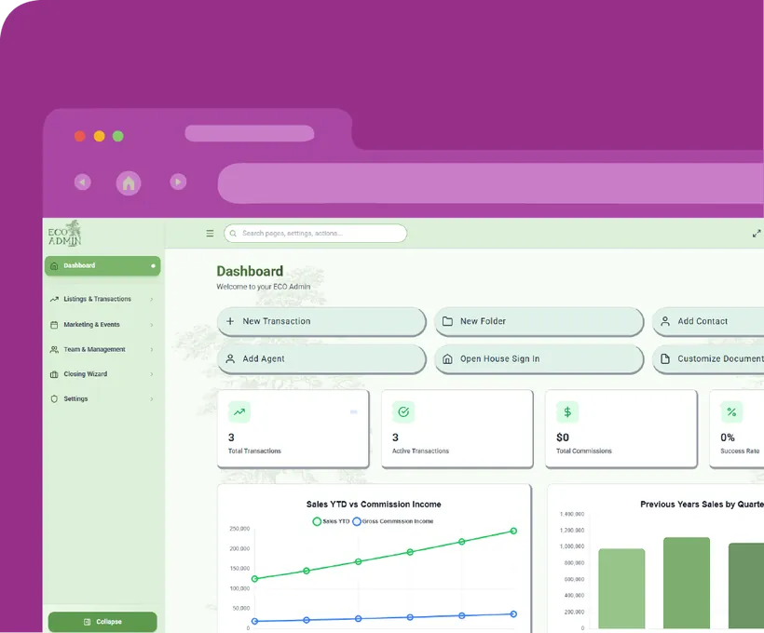Click the Success Rate percent icon
The width and height of the screenshot is (764, 633).
pyautogui.click(x=731, y=412)
